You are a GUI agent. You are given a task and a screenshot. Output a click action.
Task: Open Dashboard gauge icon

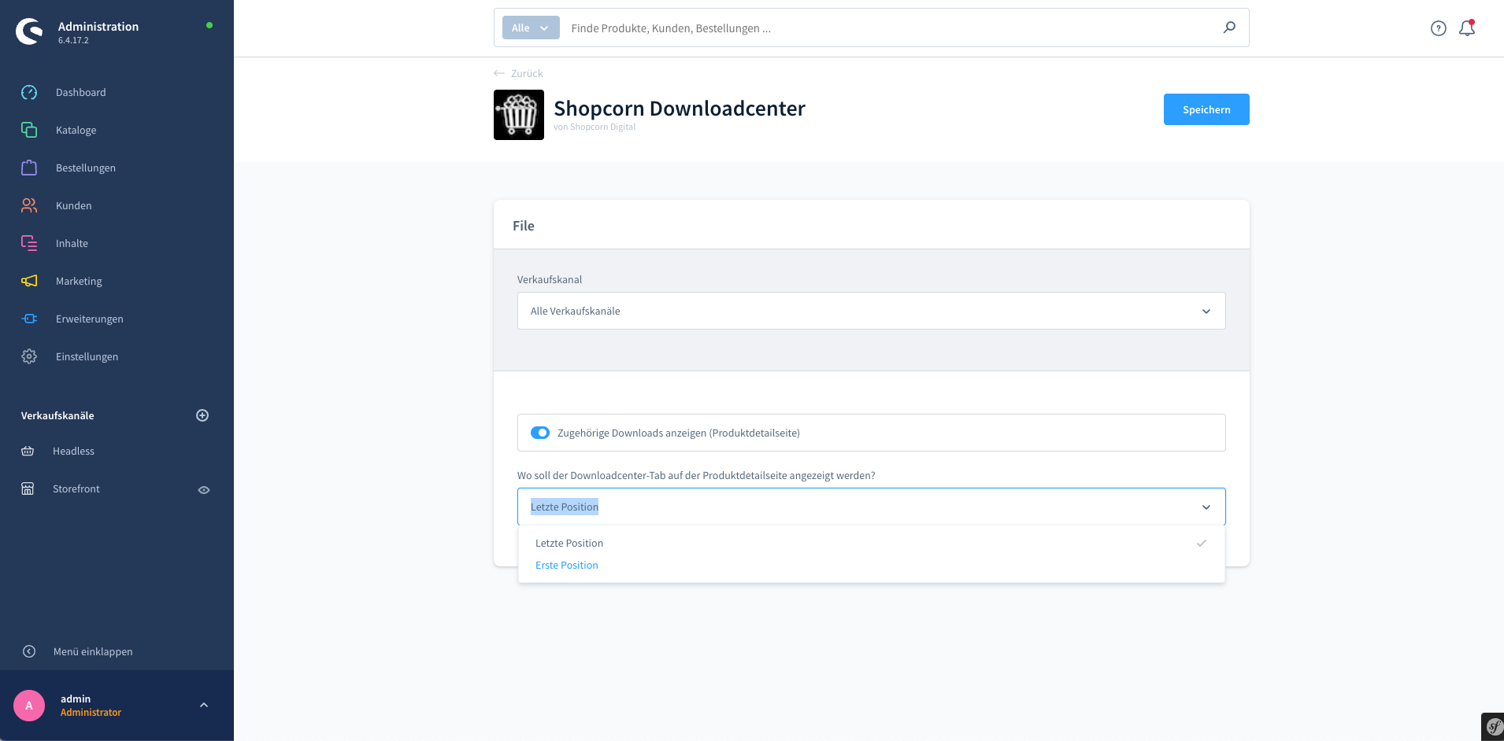coord(29,92)
